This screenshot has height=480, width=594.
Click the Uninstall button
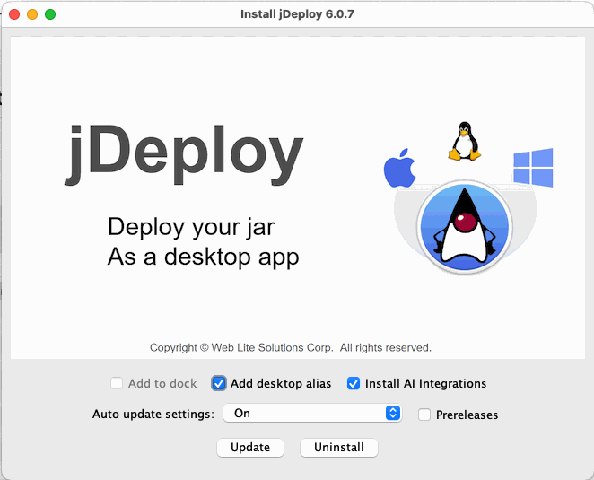(x=339, y=448)
